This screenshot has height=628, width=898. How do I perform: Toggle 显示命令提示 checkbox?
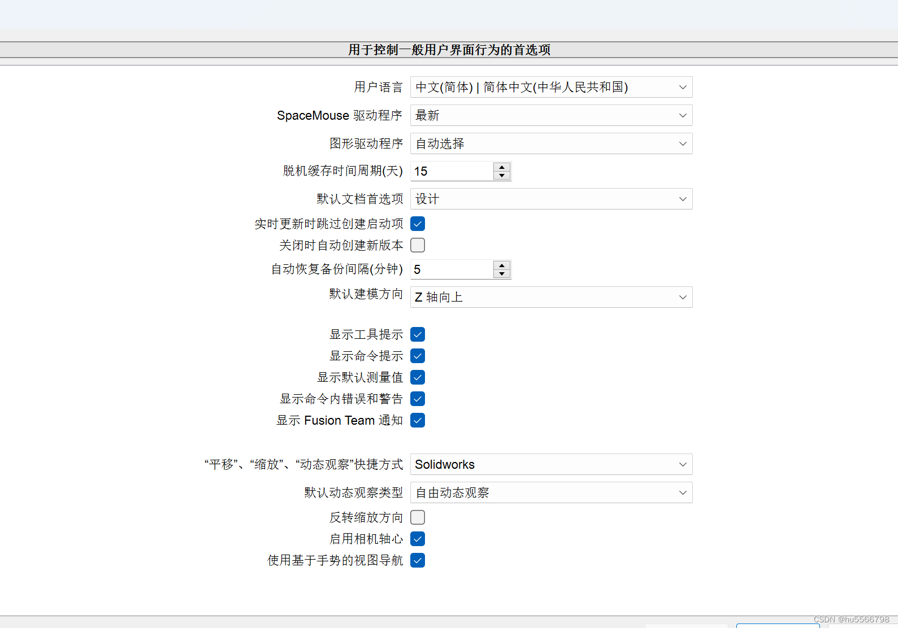click(418, 356)
